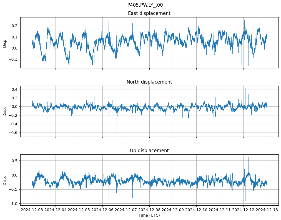
Task: Select the North displacement subplot title
Action: pyautogui.click(x=149, y=82)
